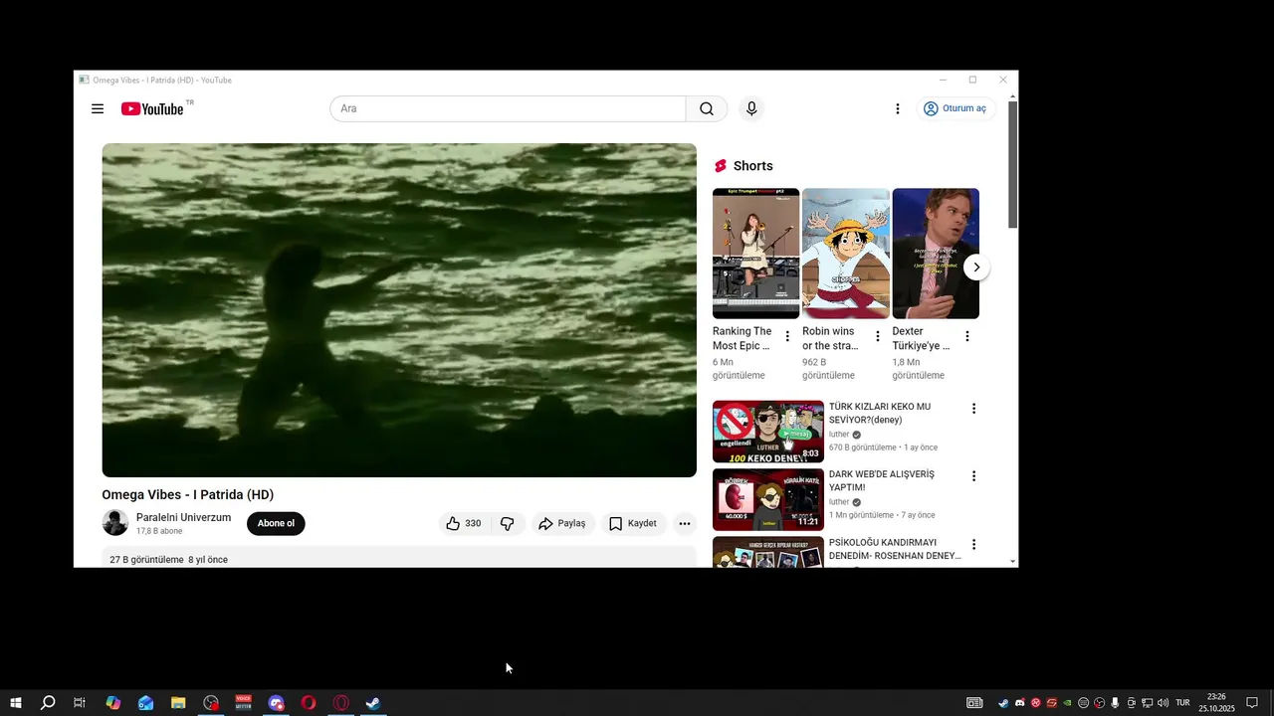The width and height of the screenshot is (1274, 716).
Task: Open options for DARK WEB'DE ALIŞVERİŞ YAPTIM video
Action: 973,476
